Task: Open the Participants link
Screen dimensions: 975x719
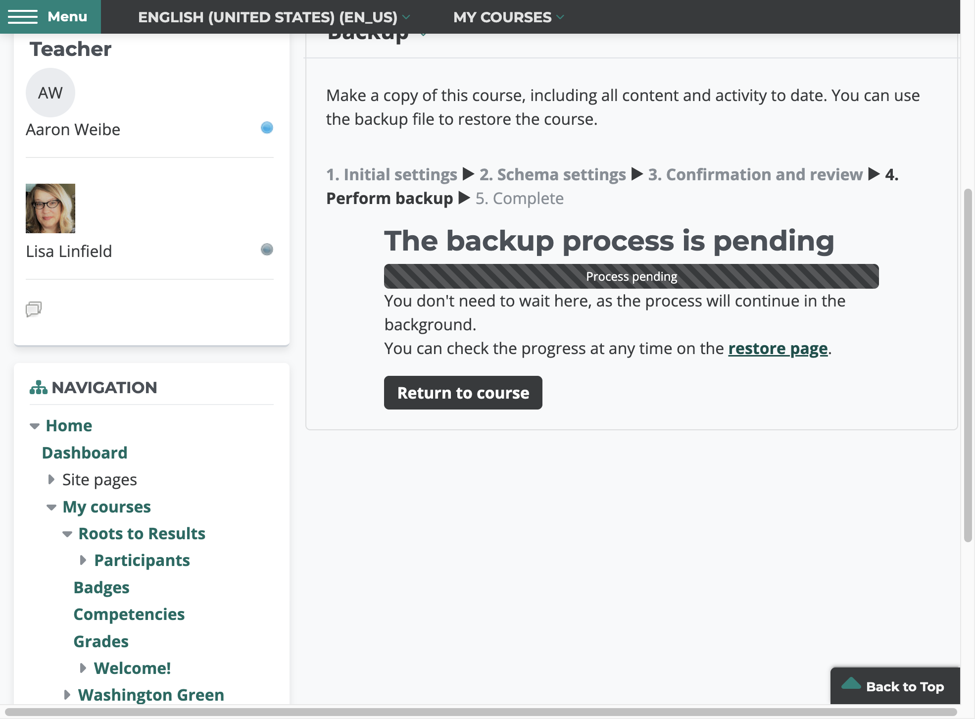Action: click(x=142, y=560)
